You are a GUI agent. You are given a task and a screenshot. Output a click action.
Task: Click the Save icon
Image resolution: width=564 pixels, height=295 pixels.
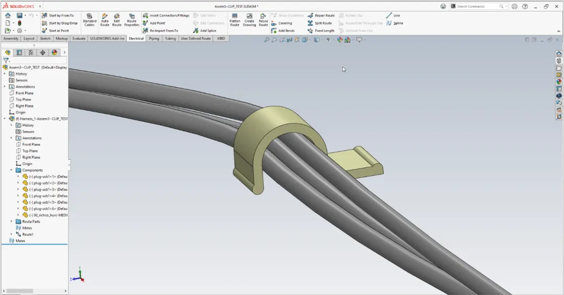(x=19, y=16)
